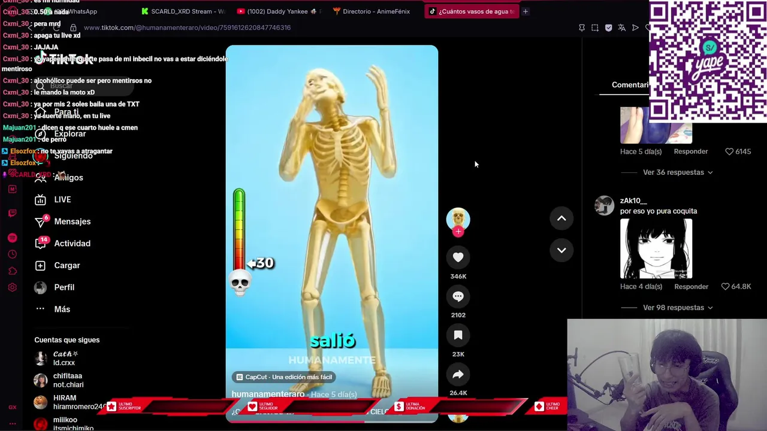The height and width of the screenshot is (431, 767).
Task: Click the ad blocker shield icon in the address bar
Action: 608,28
